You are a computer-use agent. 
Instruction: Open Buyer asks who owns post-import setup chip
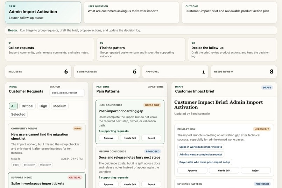205,162
